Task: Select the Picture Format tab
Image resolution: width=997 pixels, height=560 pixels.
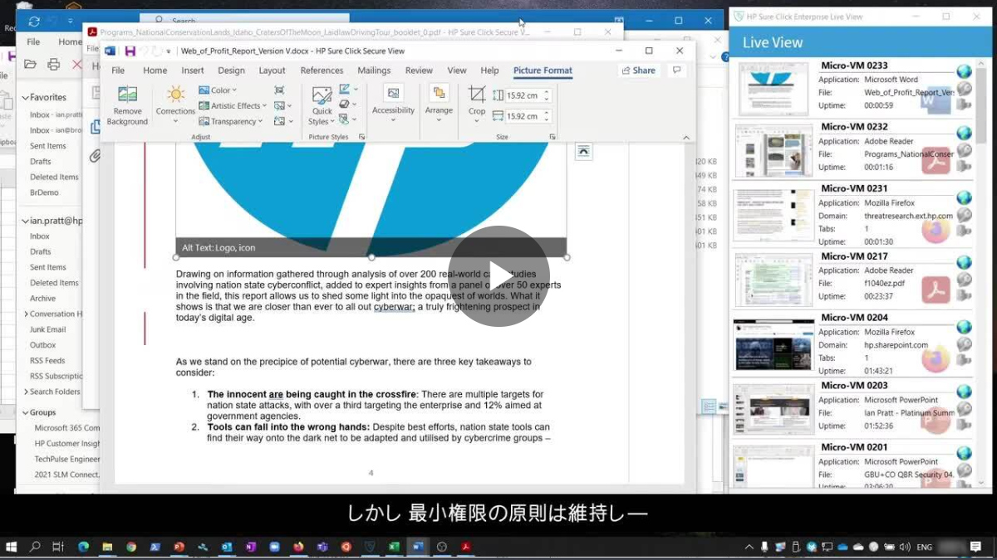Action: coord(543,71)
